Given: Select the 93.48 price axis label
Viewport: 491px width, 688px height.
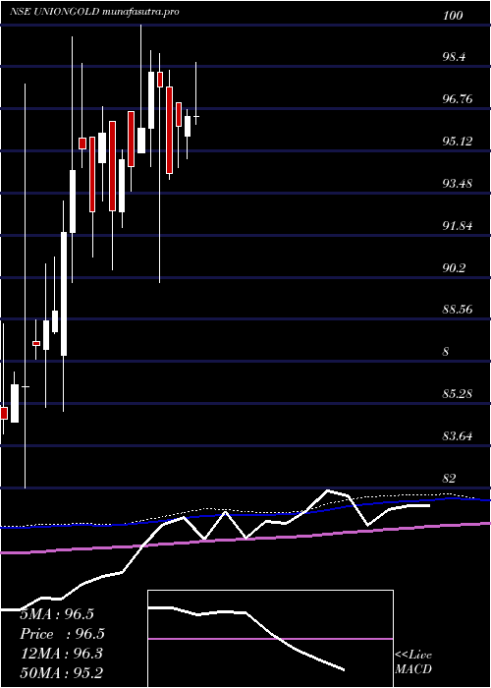Looking at the screenshot, I should pyautogui.click(x=458, y=184).
